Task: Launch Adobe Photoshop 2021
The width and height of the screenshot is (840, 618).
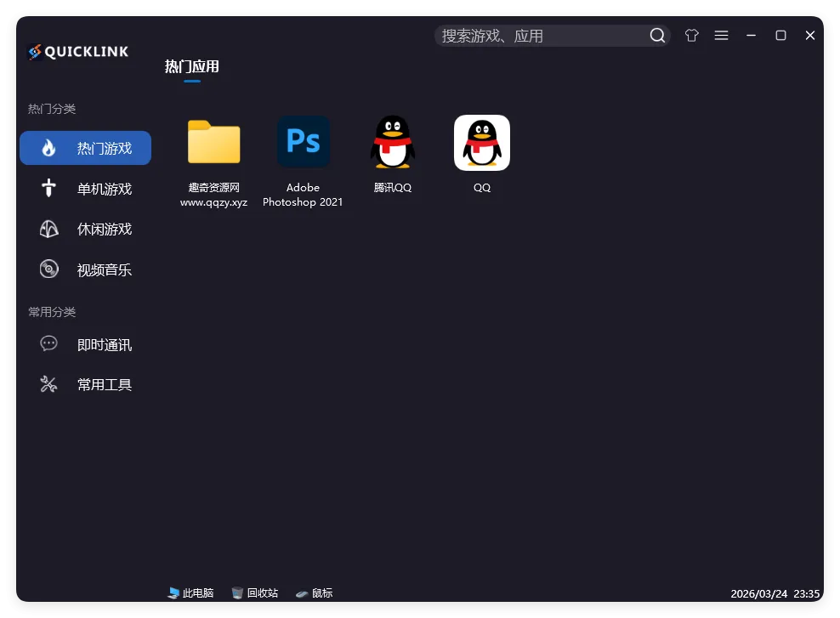Action: [x=303, y=141]
